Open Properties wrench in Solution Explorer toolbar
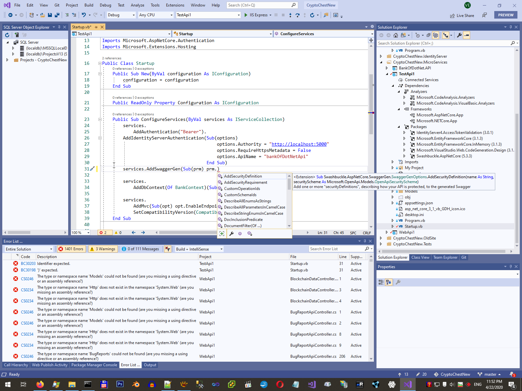 [459, 35]
